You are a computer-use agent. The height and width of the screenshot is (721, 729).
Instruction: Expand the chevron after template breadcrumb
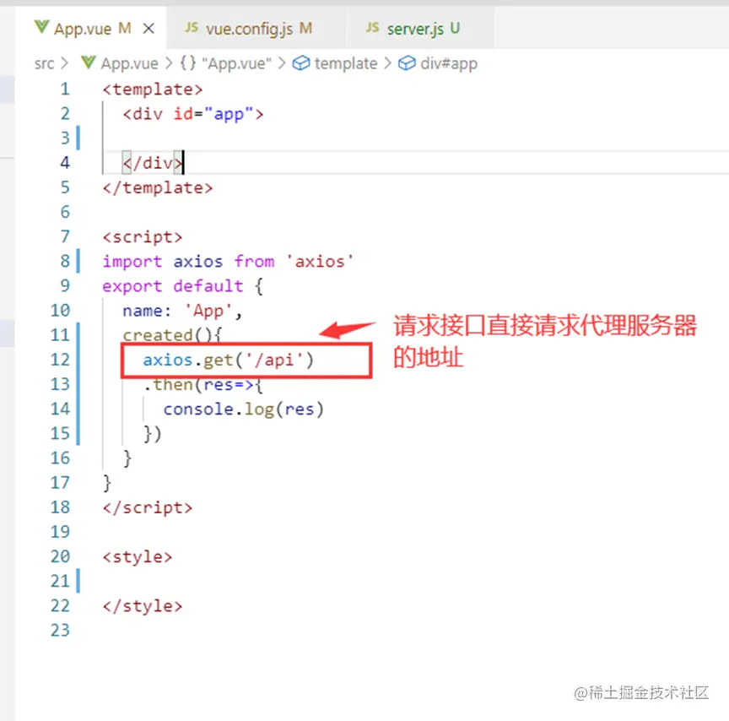388,63
